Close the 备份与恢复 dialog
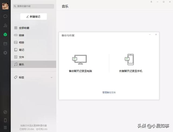The height and width of the screenshot is (132, 173). point(156,35)
